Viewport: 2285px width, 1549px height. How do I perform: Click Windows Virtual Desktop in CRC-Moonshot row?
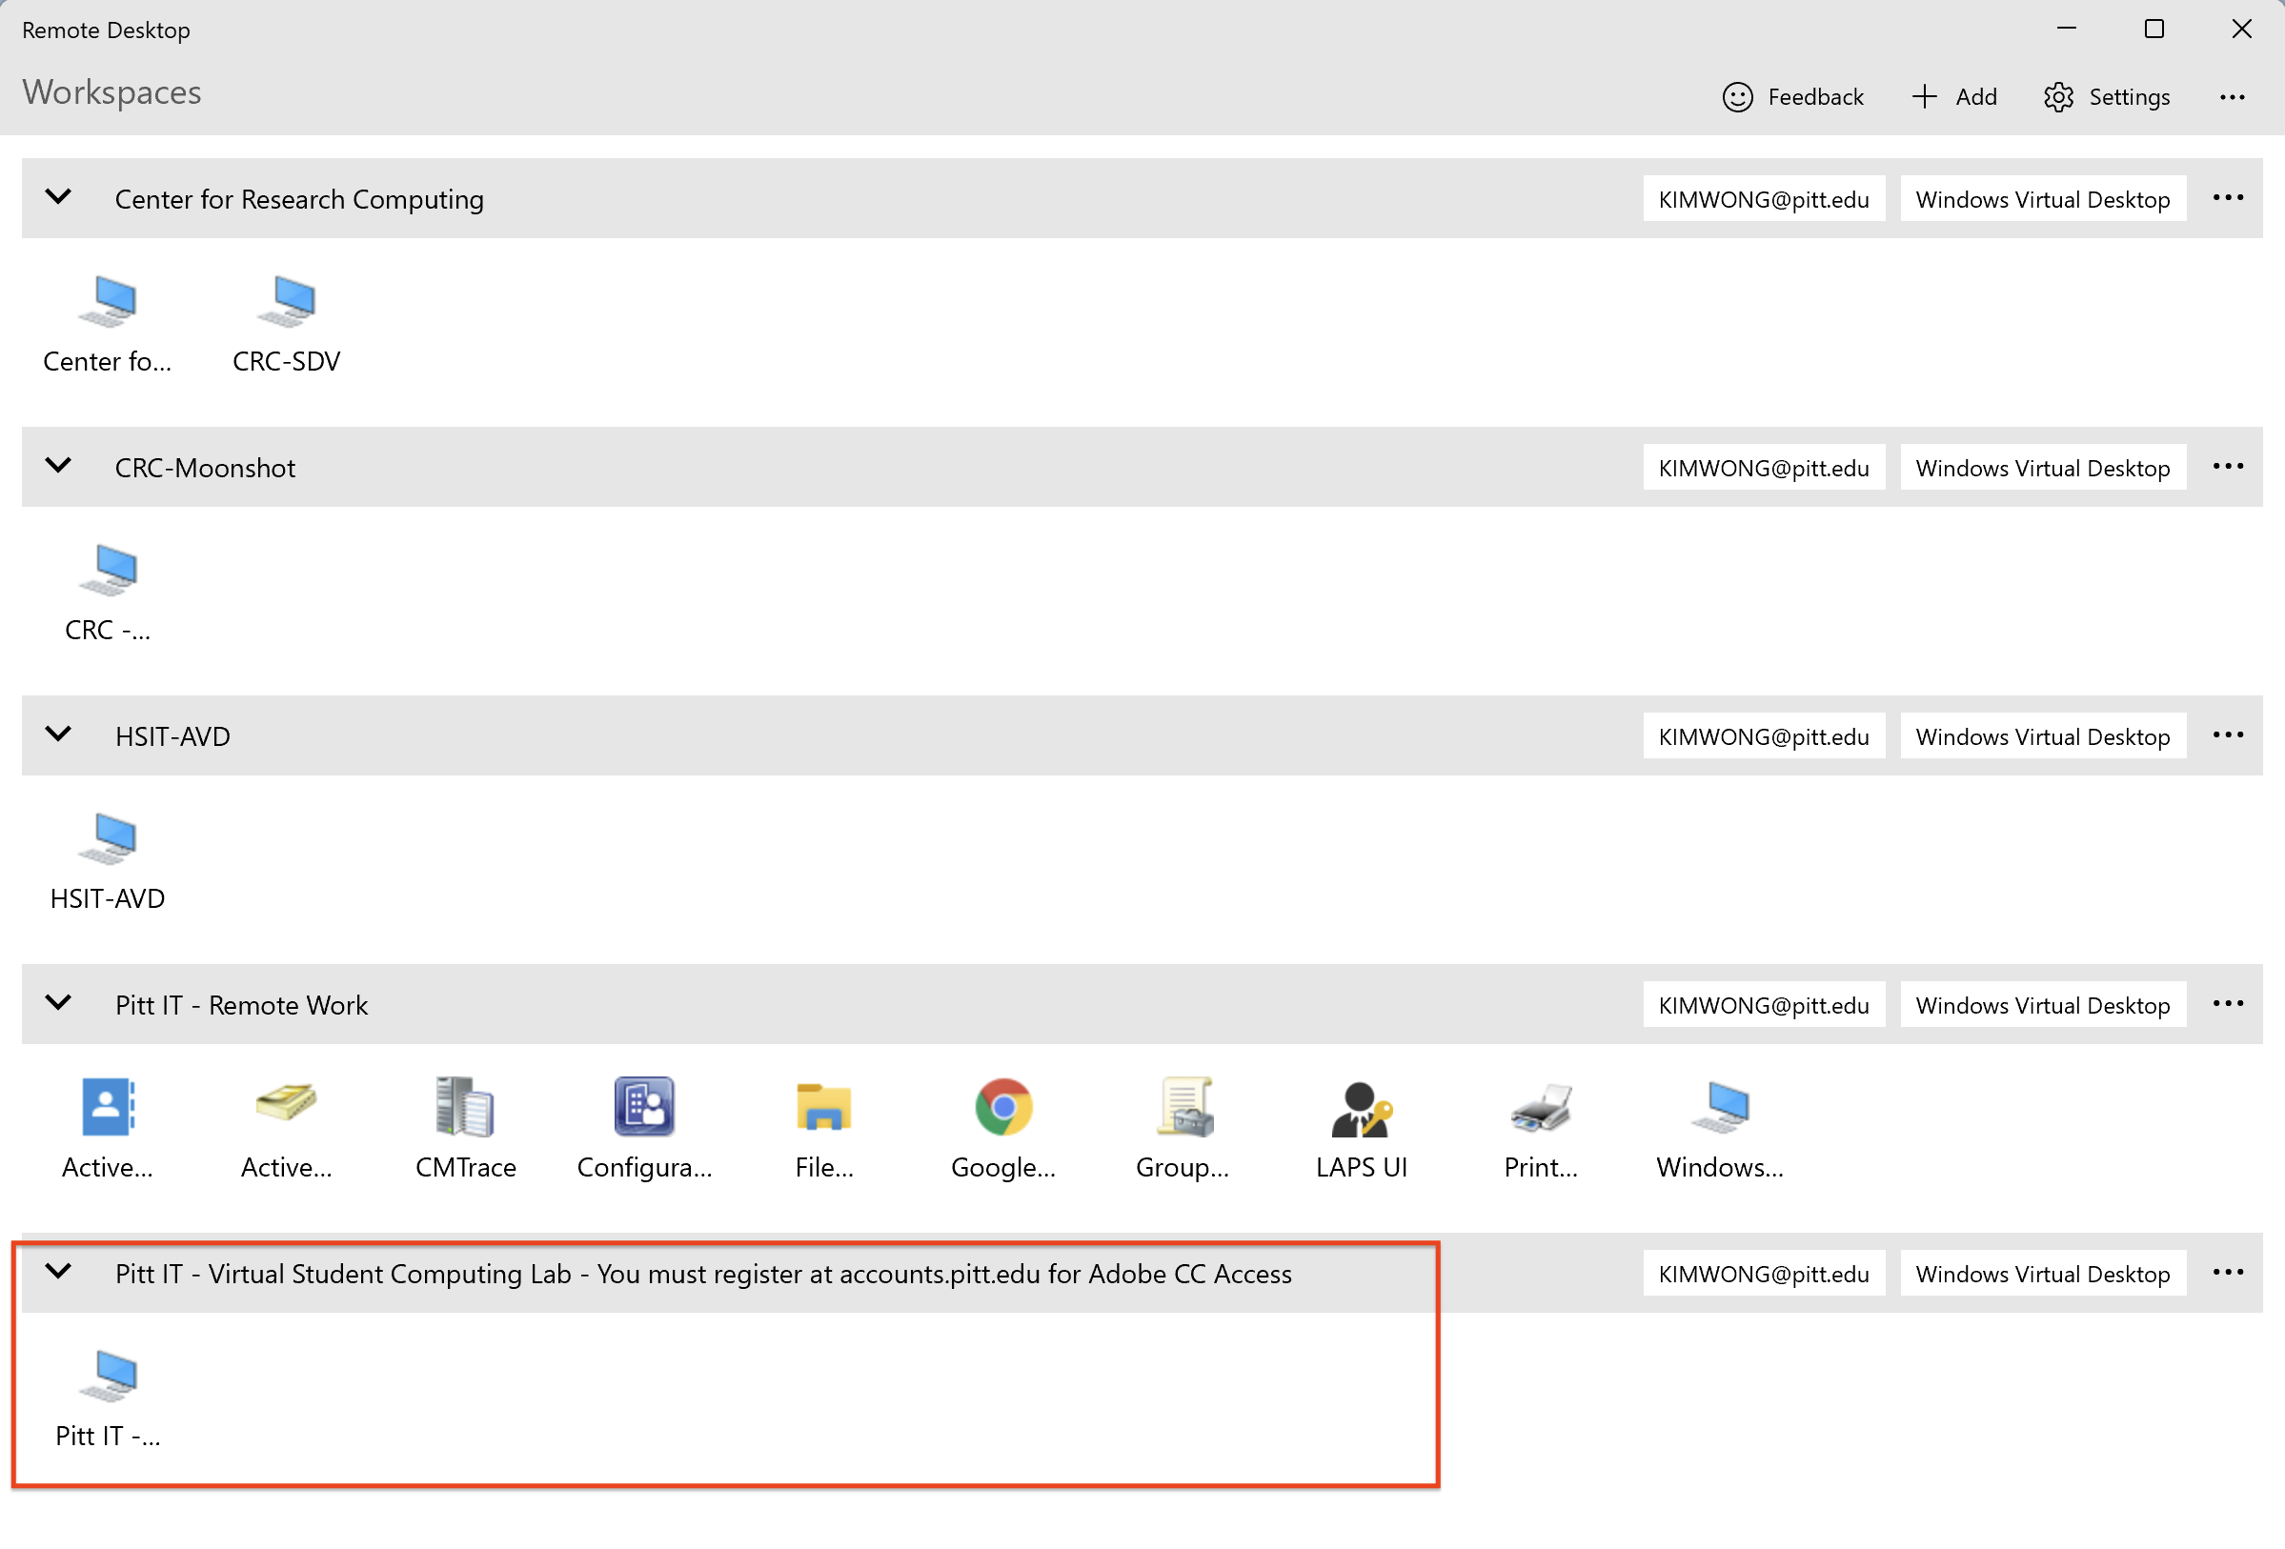tap(2042, 467)
